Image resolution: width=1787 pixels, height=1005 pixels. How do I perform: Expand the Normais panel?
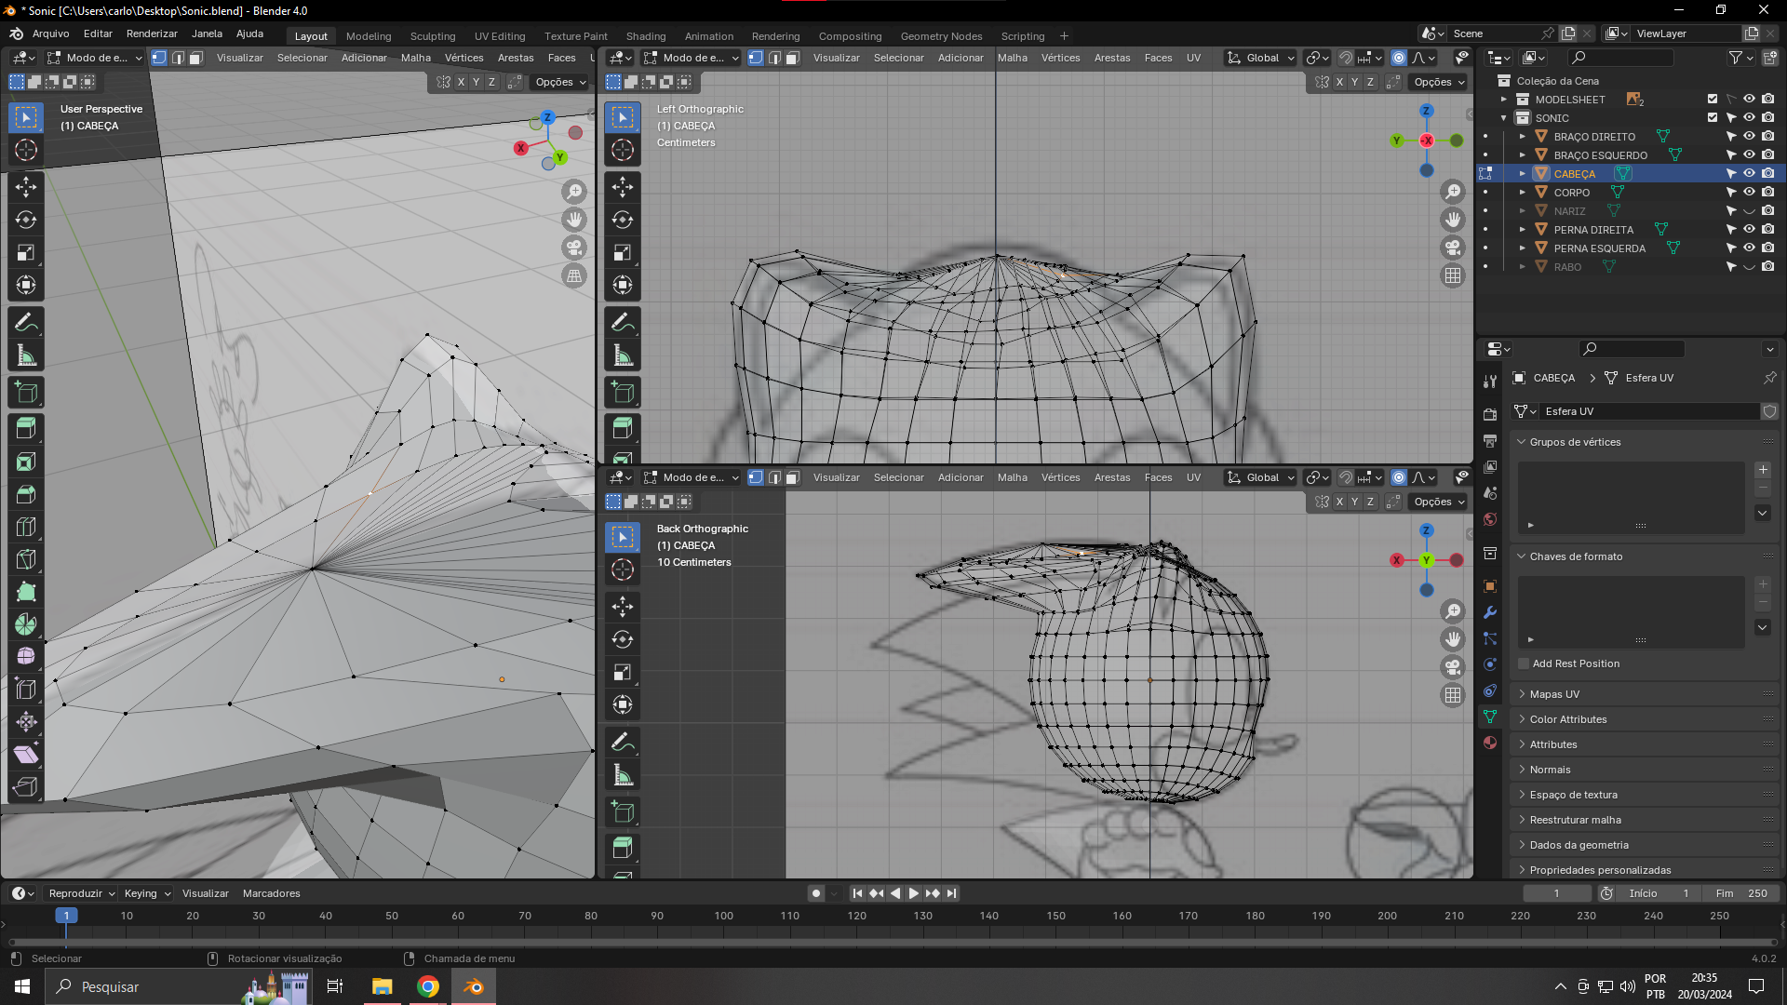click(1550, 770)
